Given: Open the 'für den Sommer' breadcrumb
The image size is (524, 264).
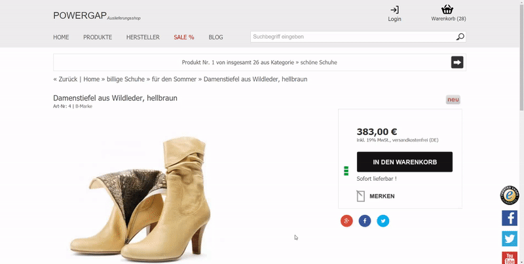Looking at the screenshot, I should (x=174, y=79).
